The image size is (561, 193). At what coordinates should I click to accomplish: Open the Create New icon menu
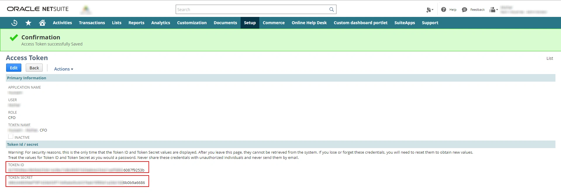point(429,10)
